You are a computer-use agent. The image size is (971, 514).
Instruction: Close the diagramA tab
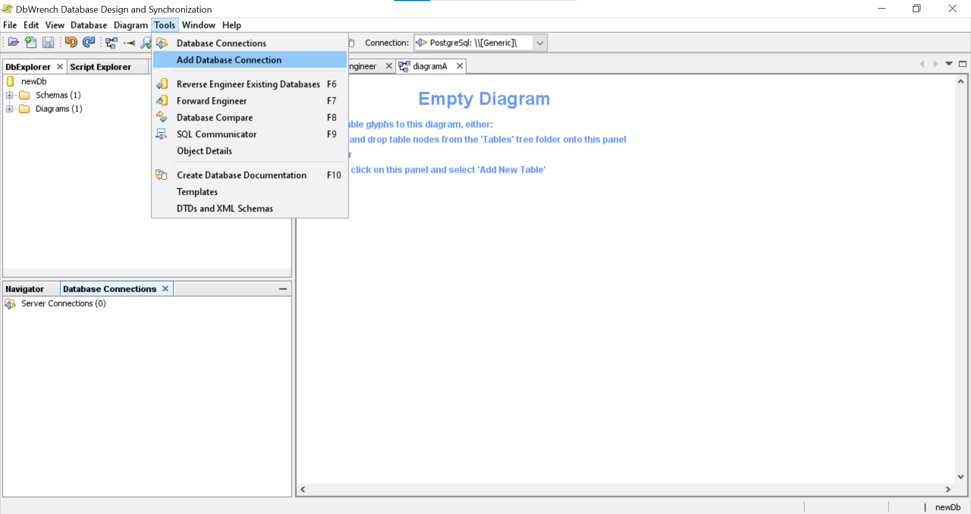click(459, 66)
